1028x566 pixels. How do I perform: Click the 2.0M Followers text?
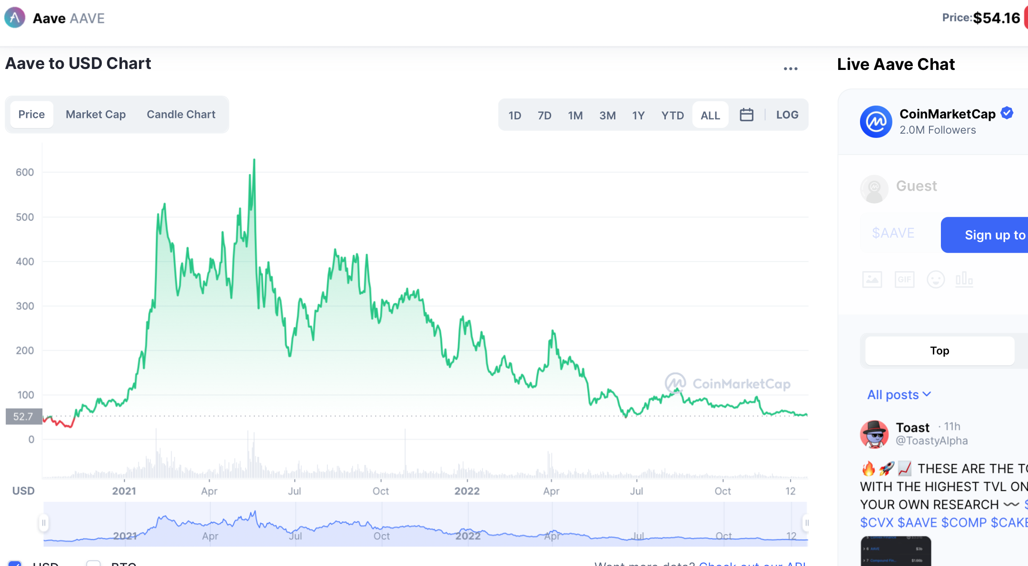click(938, 130)
